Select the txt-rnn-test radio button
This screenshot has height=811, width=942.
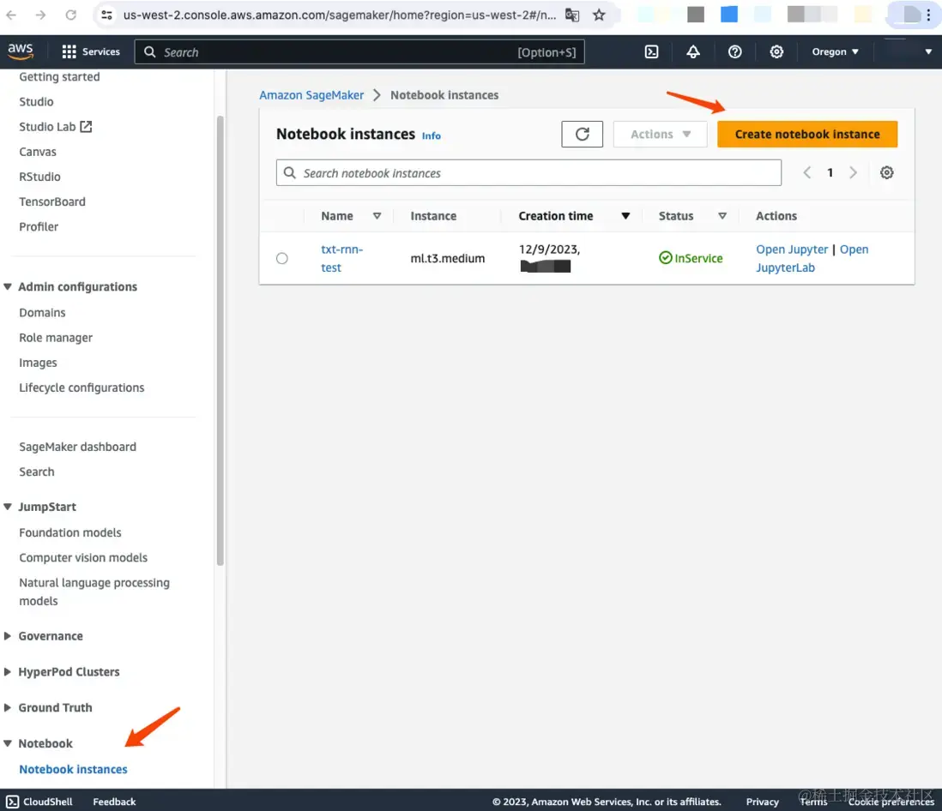281,258
